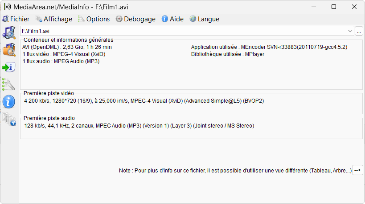The image size is (365, 204).
Task: Click the audio track info line
Action: 139,126
